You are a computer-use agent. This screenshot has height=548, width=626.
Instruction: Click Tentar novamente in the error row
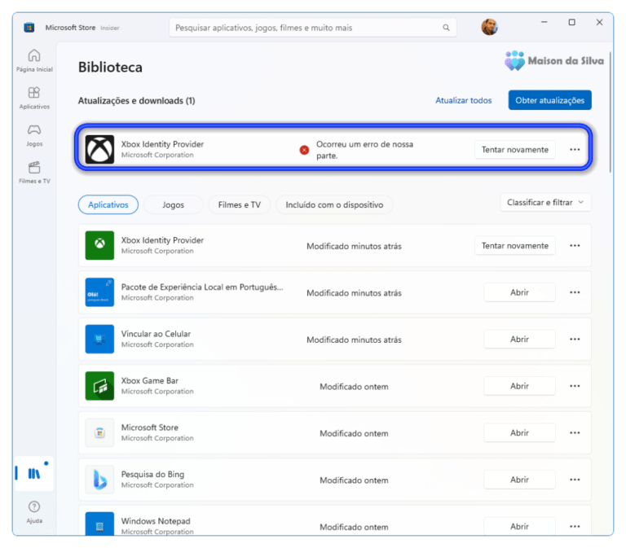coord(514,150)
